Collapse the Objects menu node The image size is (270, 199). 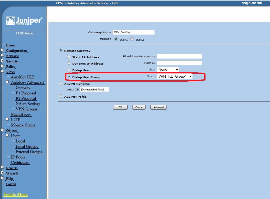(2, 130)
